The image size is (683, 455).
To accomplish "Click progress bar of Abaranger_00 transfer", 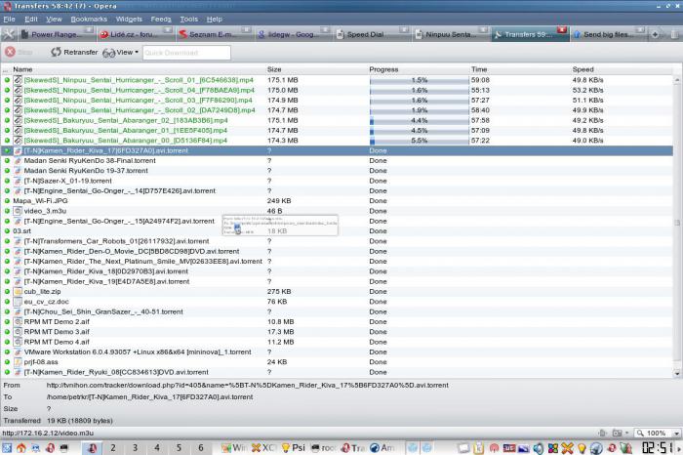I will (x=419, y=141).
